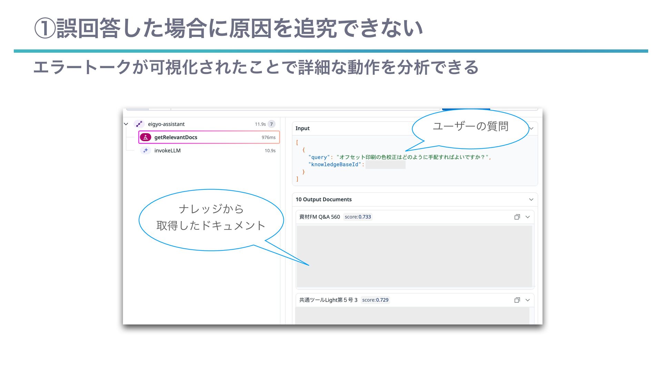Select the invokeLLM span row
This screenshot has height=372, width=662.
coord(209,151)
